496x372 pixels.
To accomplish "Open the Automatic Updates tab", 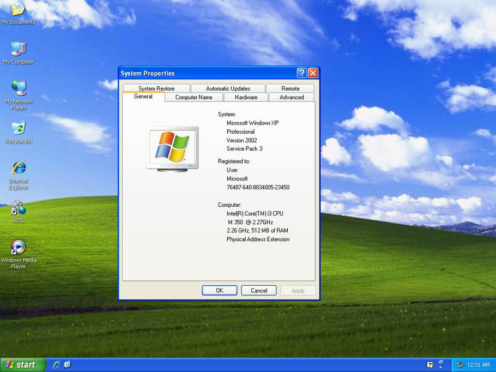I will tap(227, 88).
